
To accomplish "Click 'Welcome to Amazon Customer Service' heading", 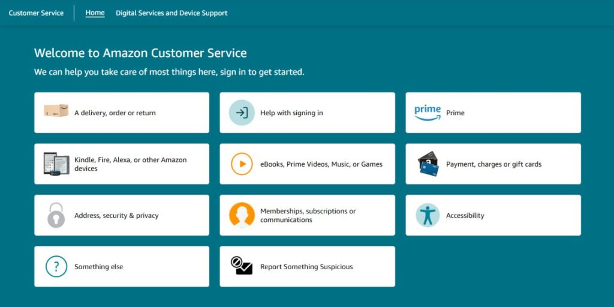I will click(140, 53).
